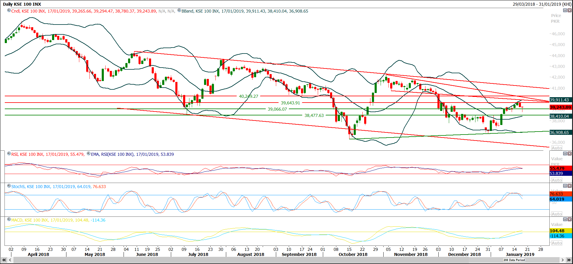Maximize the RSI panel
This screenshot has width=573, height=264.
tap(565, 154)
